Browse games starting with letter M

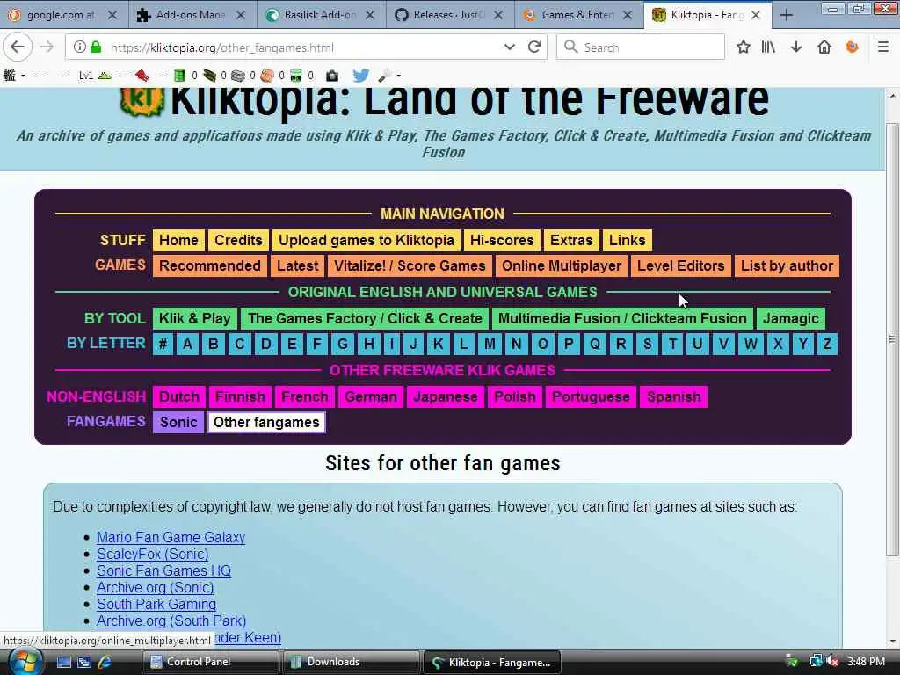490,344
